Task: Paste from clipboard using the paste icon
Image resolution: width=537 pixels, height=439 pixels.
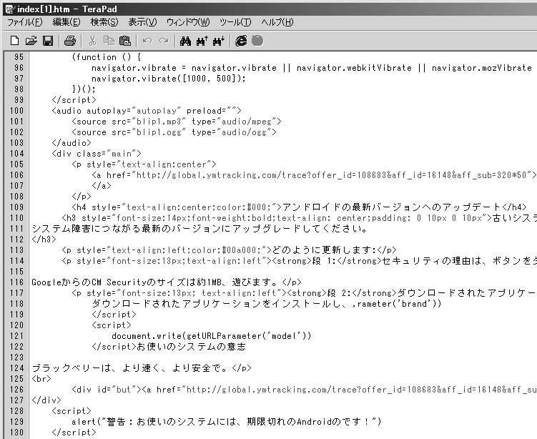Action: click(x=125, y=41)
